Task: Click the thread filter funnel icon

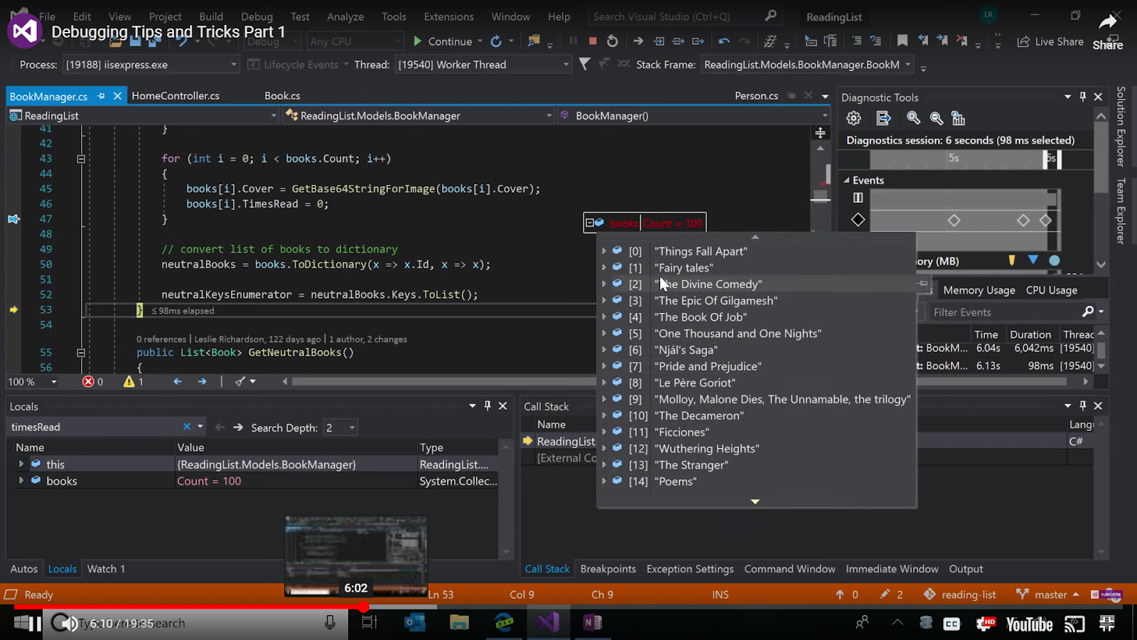Action: coord(584,64)
